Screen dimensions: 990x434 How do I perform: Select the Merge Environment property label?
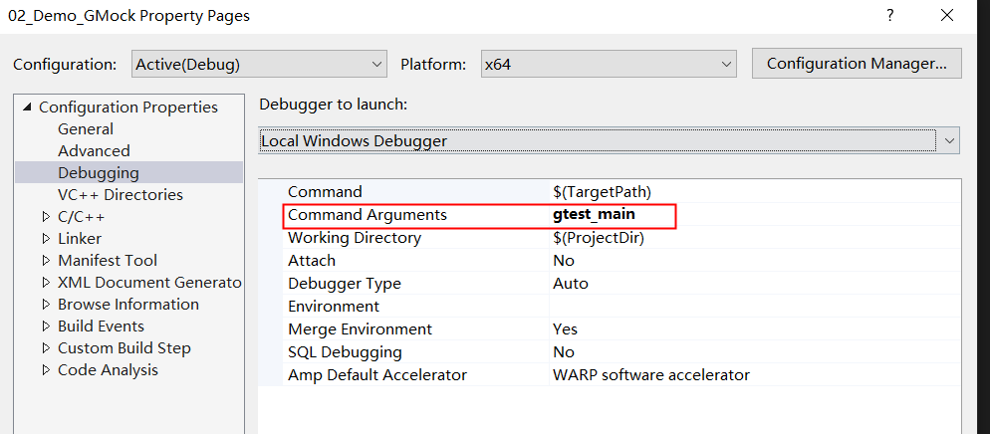tap(360, 329)
